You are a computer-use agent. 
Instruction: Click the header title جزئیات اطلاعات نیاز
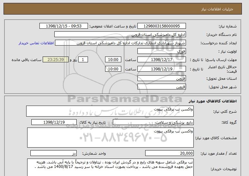(x=217, y=9)
